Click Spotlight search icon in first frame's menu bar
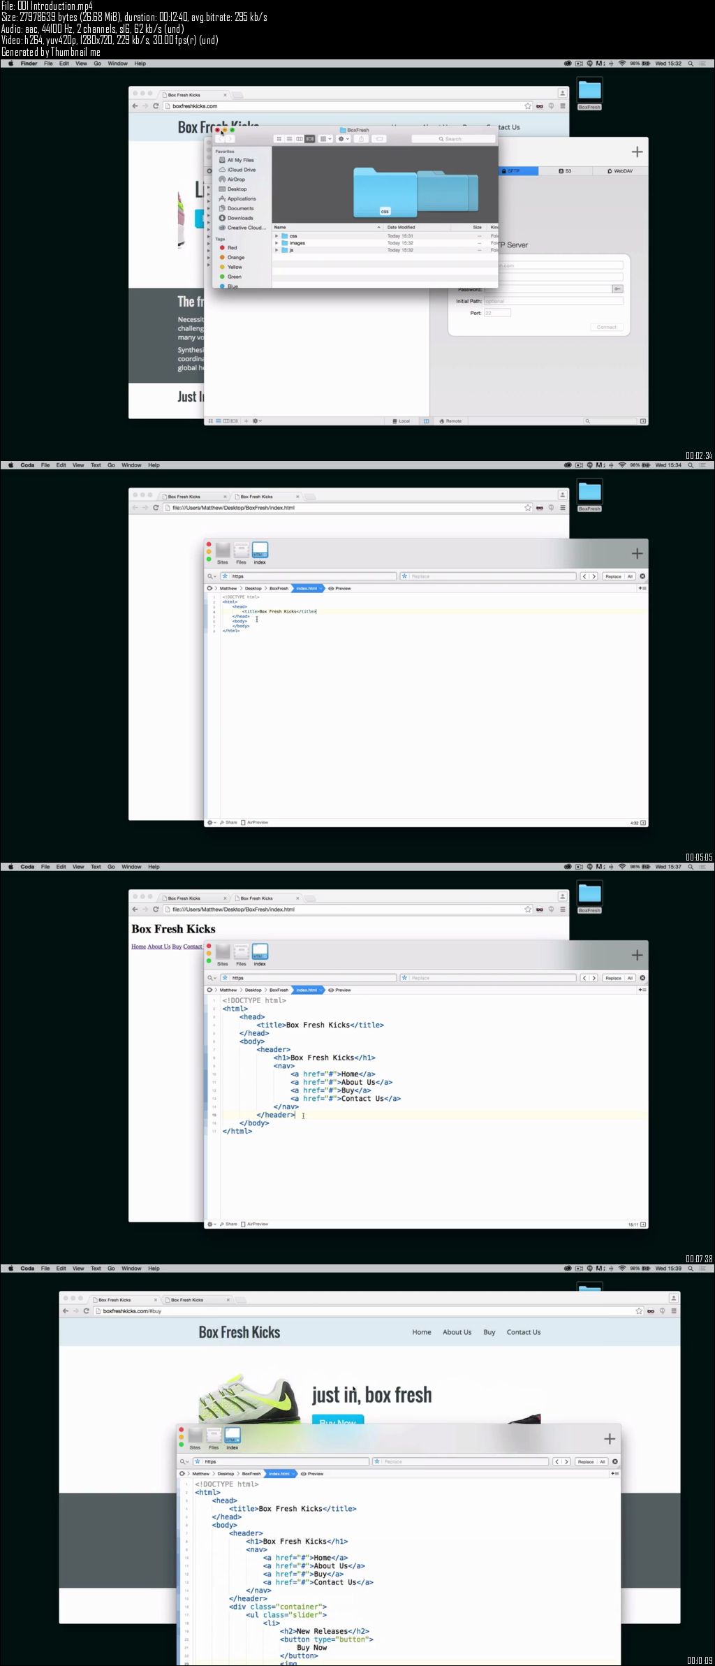 [x=691, y=64]
